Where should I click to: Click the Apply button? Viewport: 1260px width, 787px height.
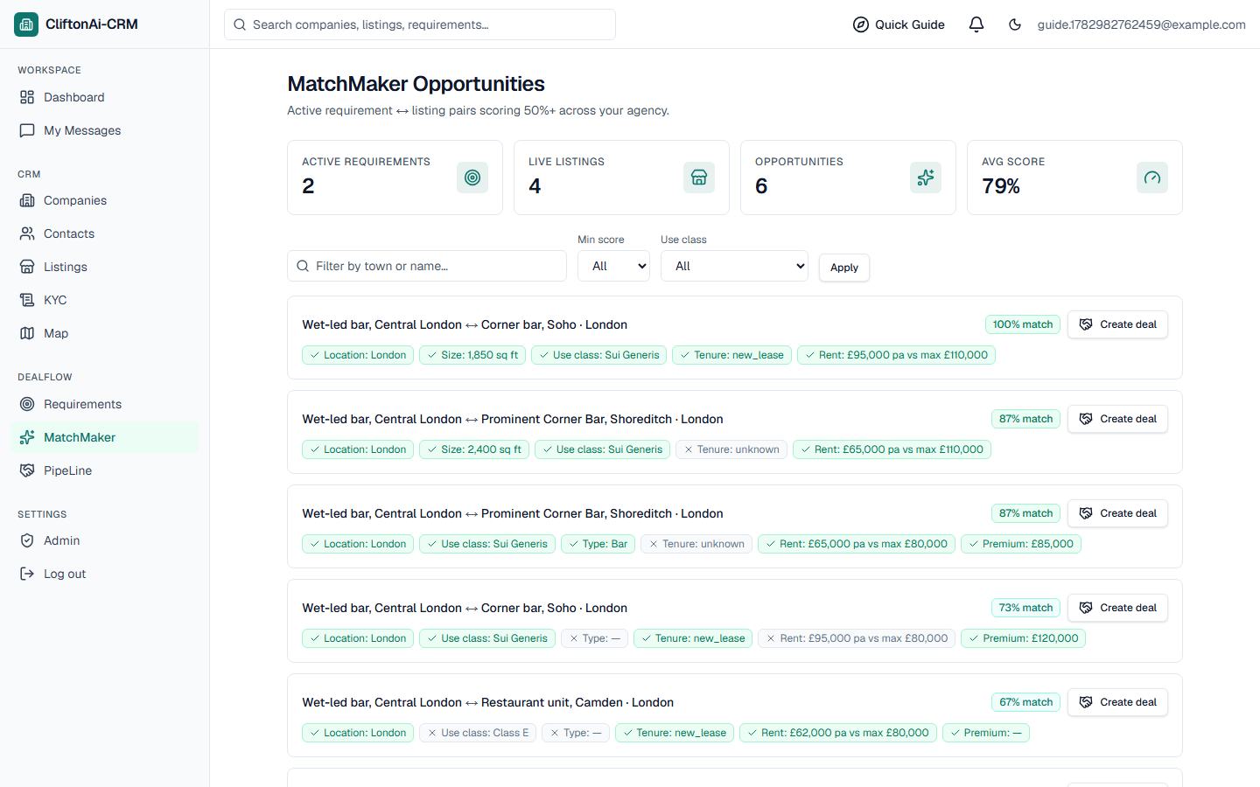point(844,268)
